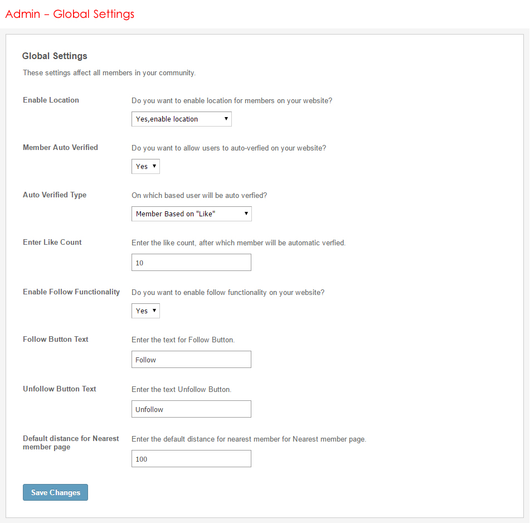Viewport: 530px width, 523px height.
Task: Click the Follow Button Text label
Action: (56, 340)
